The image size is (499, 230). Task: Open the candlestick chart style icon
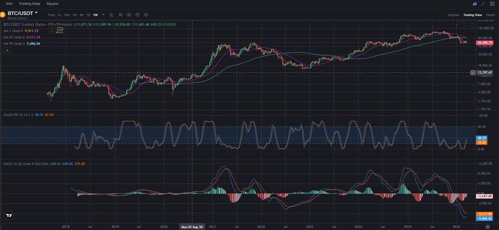(x=121, y=15)
